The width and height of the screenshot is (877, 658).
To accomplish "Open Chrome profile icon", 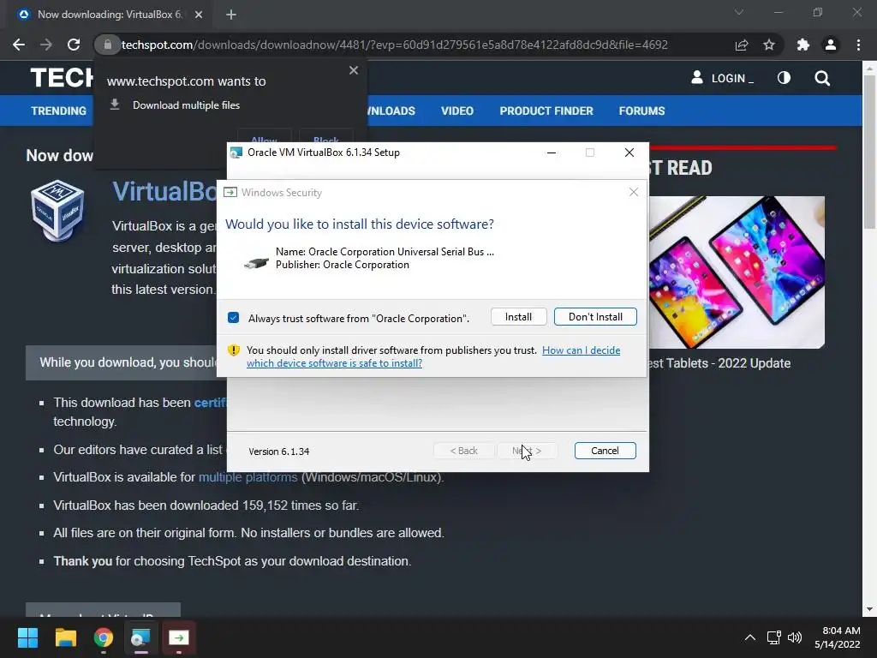I will coord(831,45).
